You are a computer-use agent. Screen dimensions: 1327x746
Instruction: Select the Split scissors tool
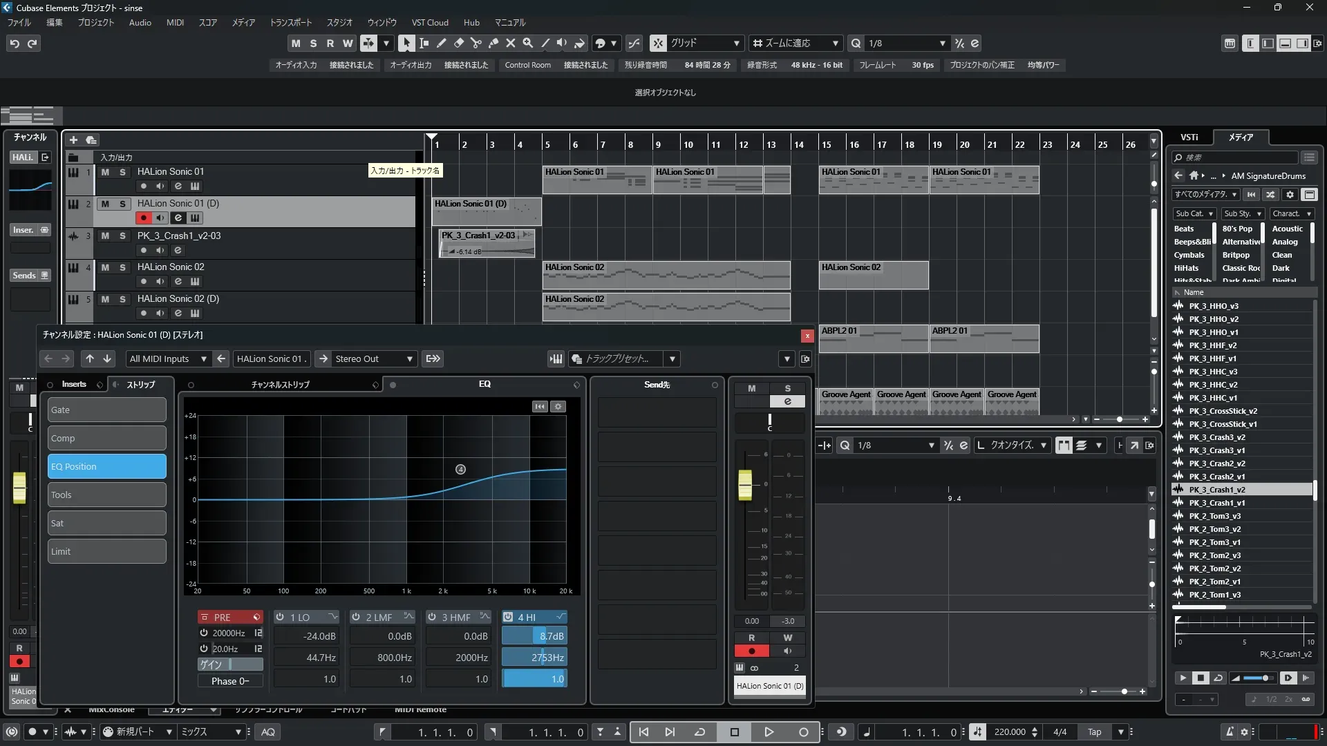476,43
